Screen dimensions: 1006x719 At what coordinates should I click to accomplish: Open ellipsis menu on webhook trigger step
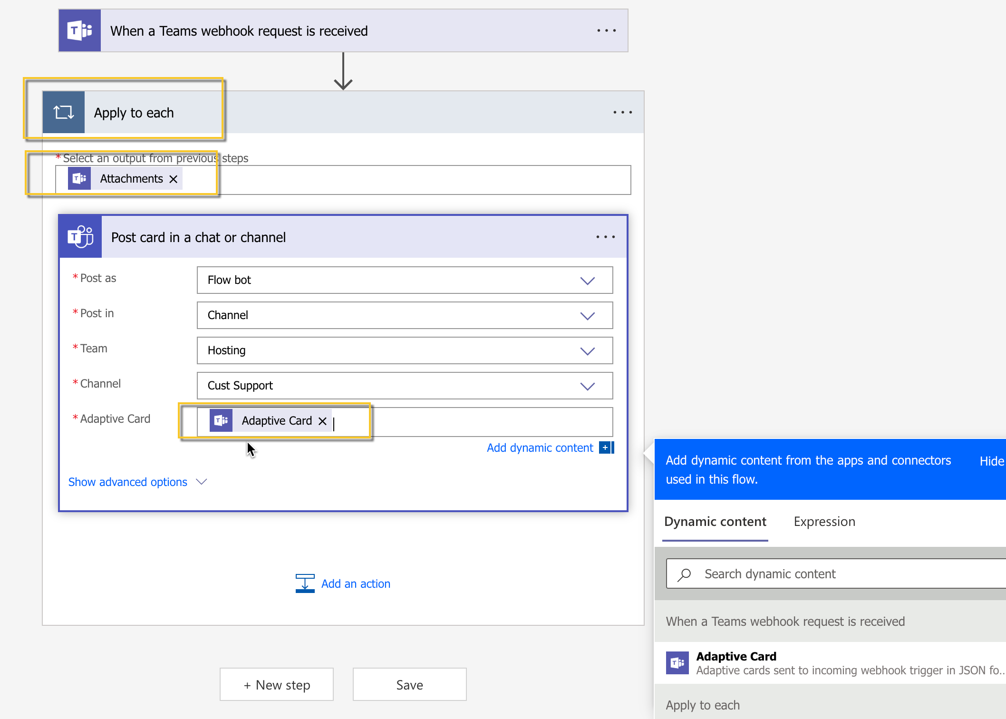point(606,31)
